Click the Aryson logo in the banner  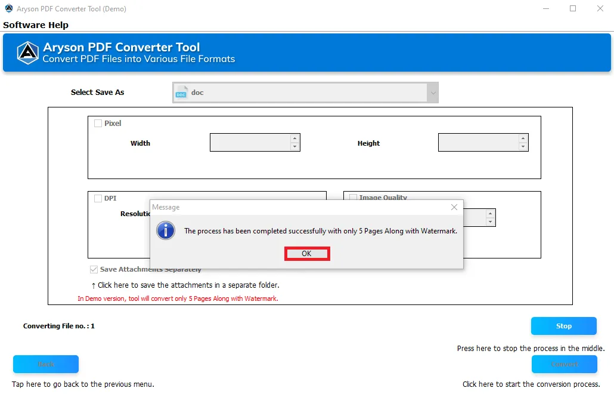click(x=28, y=53)
